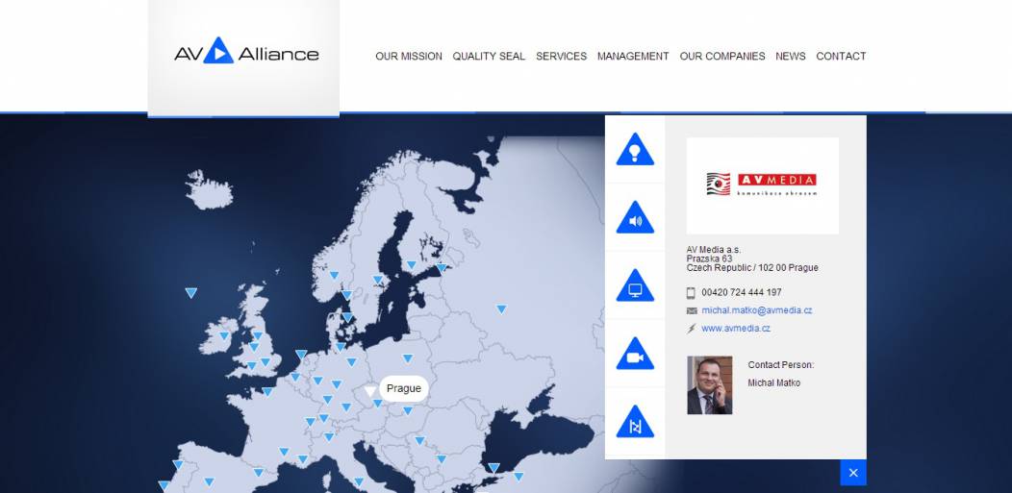The image size is (1012, 493).
Task: Email michal.matko@avmedia.cz link
Action: [756, 310]
